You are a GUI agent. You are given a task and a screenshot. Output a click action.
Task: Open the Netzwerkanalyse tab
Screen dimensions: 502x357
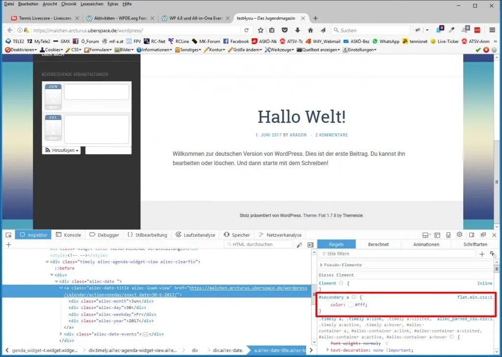[280, 235]
